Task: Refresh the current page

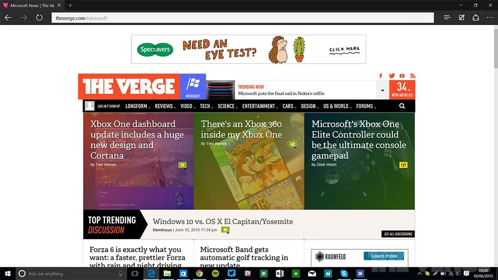Action: 39,18
